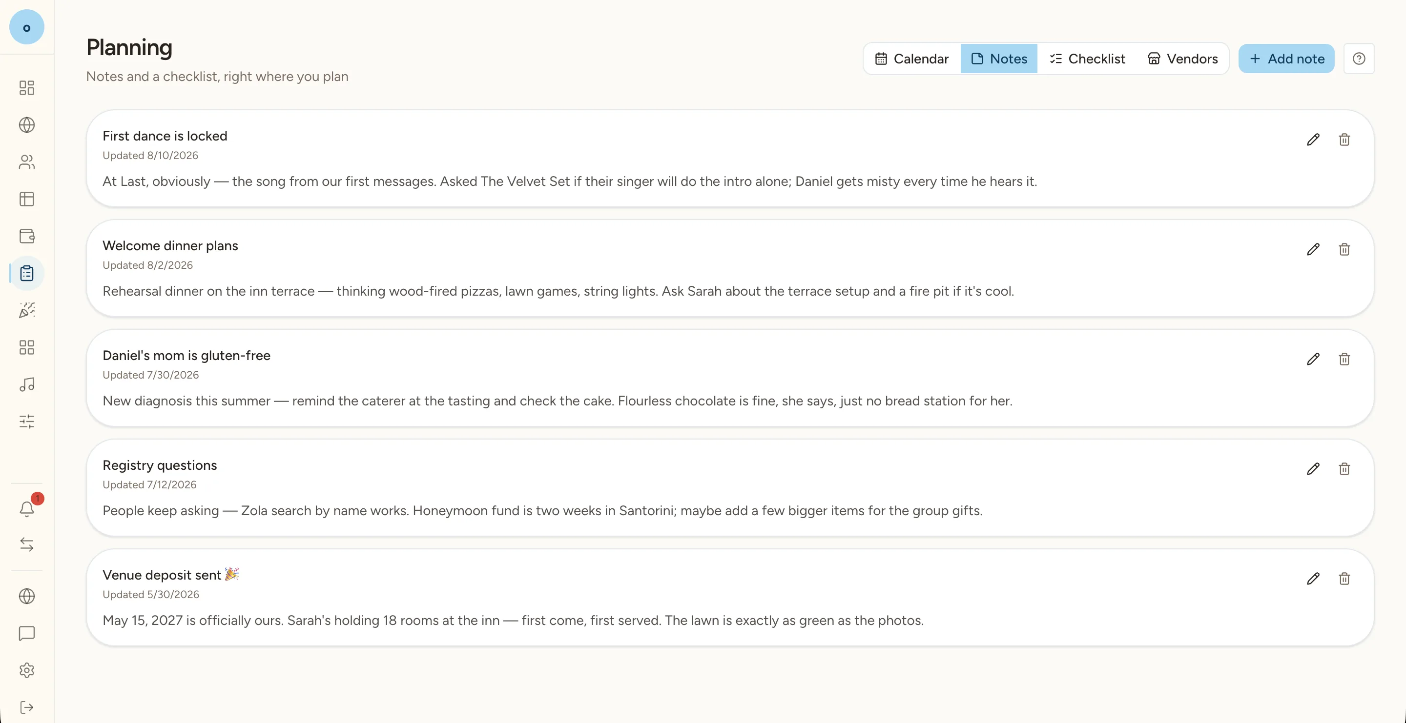Edit the Registry questions note
Screen dimensions: 1406x723
1313,469
